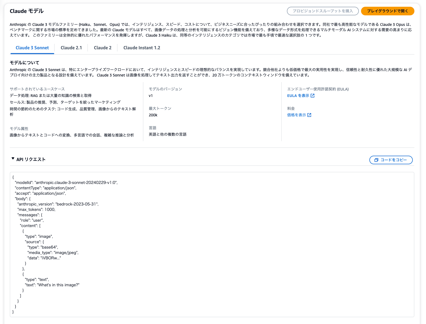Click the What's in this image? code line
426x324 pixels.
(x=52, y=285)
